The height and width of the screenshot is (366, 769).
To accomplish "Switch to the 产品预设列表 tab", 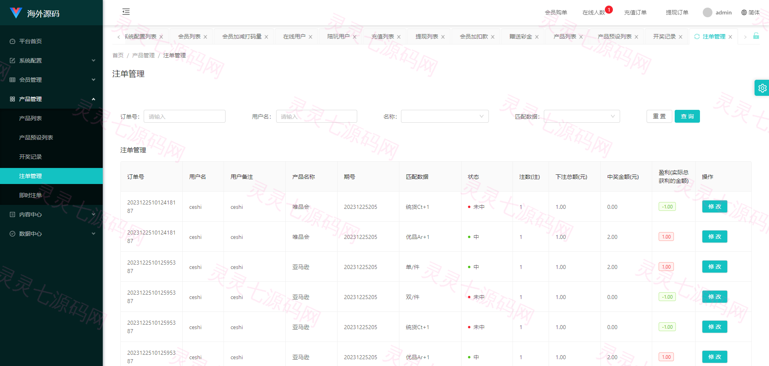I will click(614, 36).
